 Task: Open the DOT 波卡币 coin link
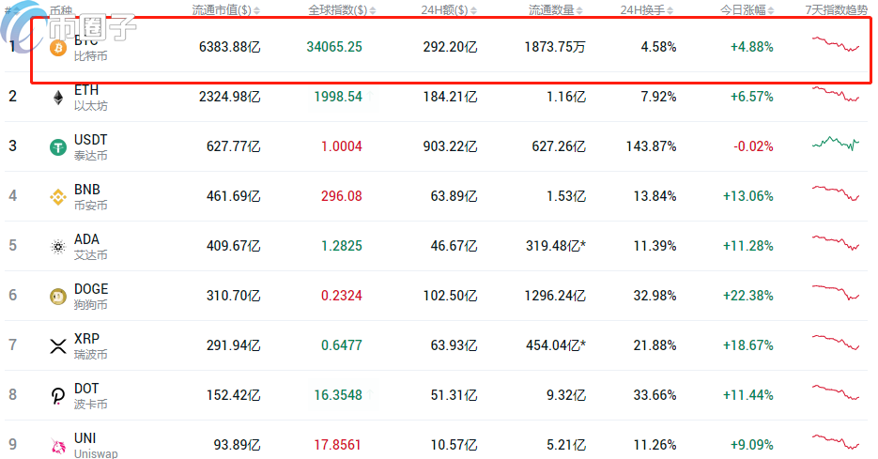[x=91, y=396]
